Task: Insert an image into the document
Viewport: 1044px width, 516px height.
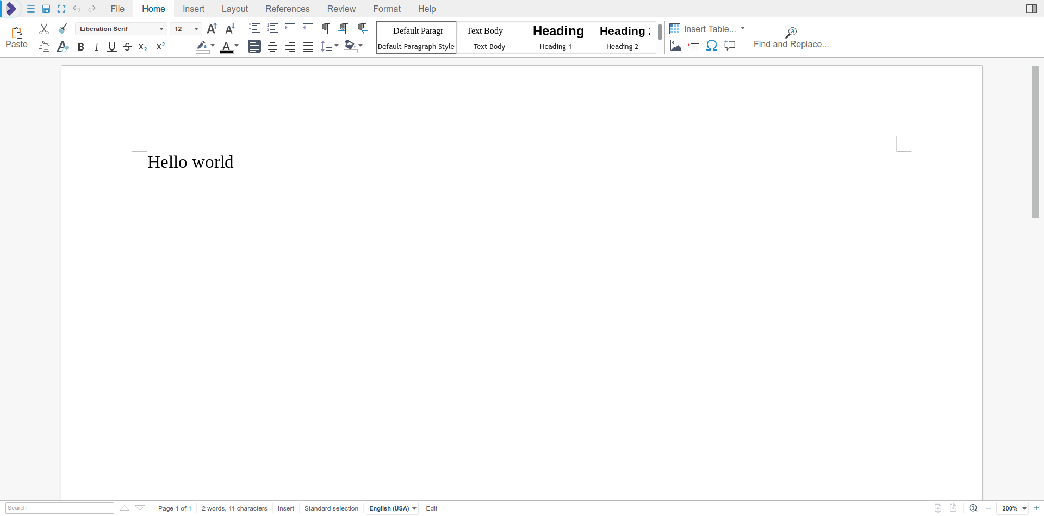Action: [x=676, y=46]
